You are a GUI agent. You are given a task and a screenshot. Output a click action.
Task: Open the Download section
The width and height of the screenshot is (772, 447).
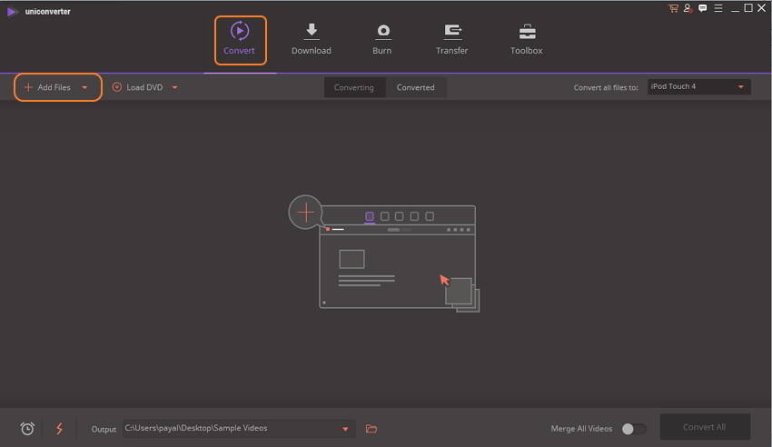pyautogui.click(x=311, y=40)
